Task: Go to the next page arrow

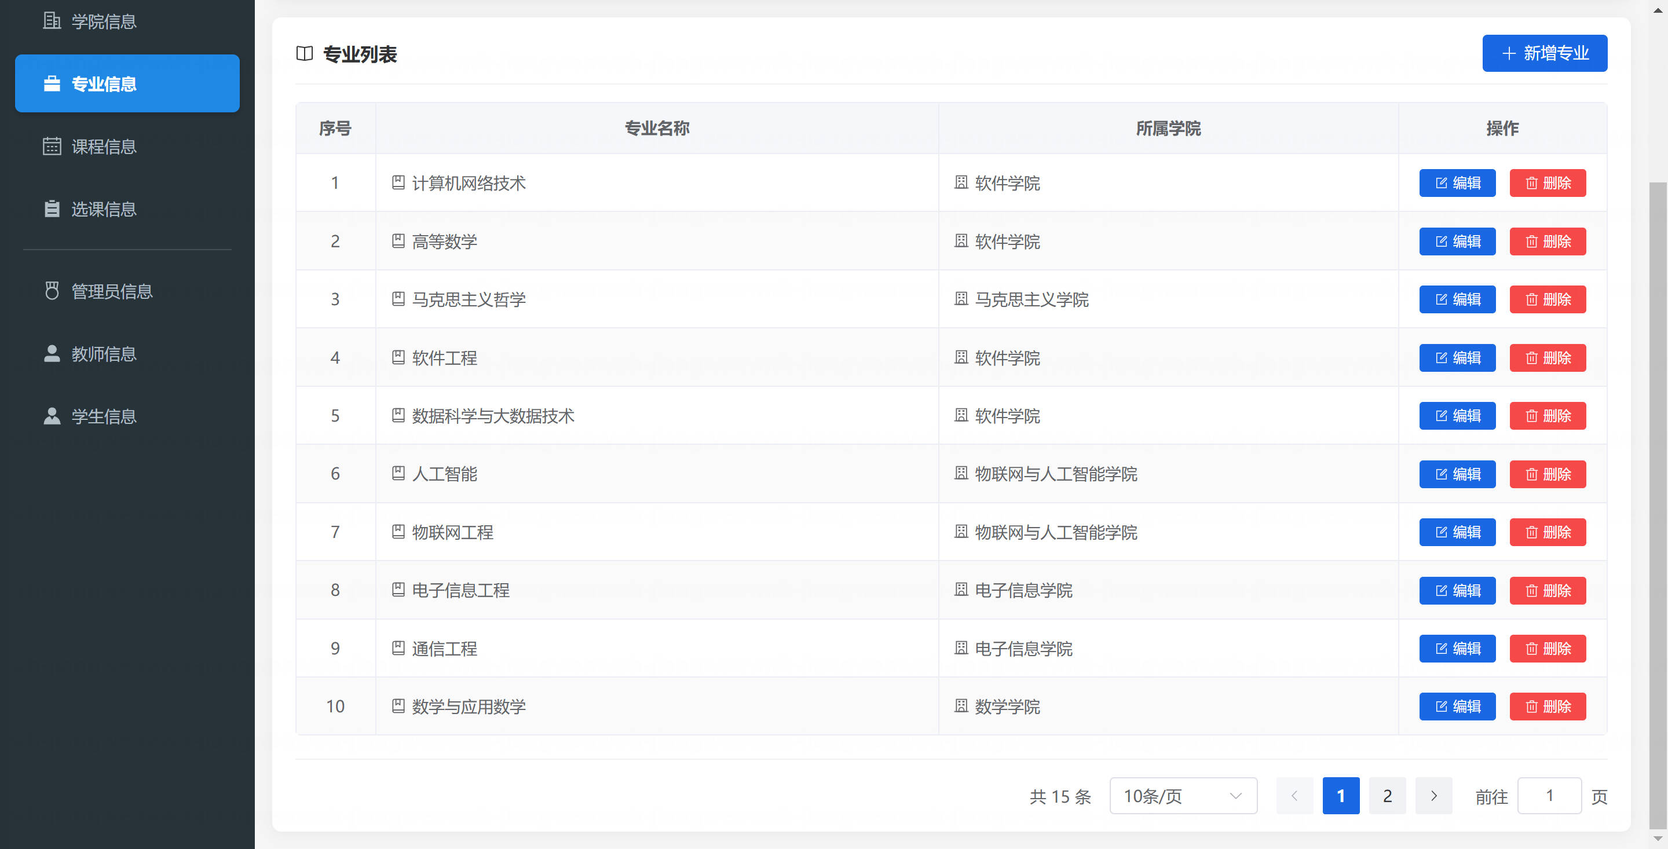Action: point(1433,796)
